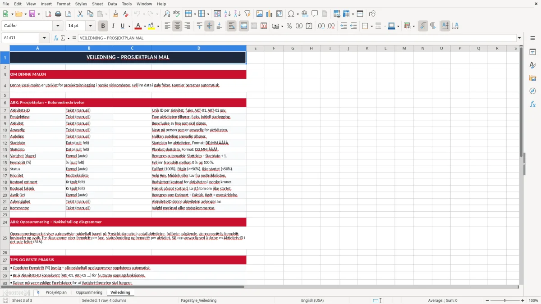
Task: Click the Formula equals button
Action: coord(74,38)
